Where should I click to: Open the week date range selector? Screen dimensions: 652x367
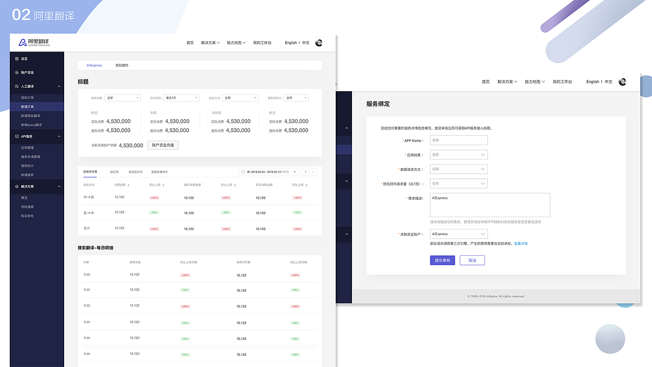click(x=269, y=172)
